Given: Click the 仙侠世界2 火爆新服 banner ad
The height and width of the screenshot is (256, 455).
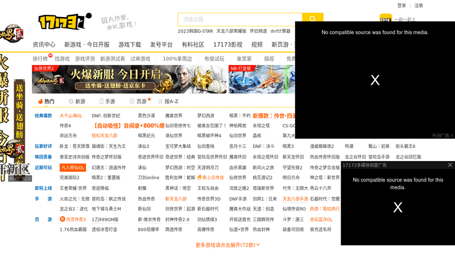Looking at the screenshot, I should (129, 79).
